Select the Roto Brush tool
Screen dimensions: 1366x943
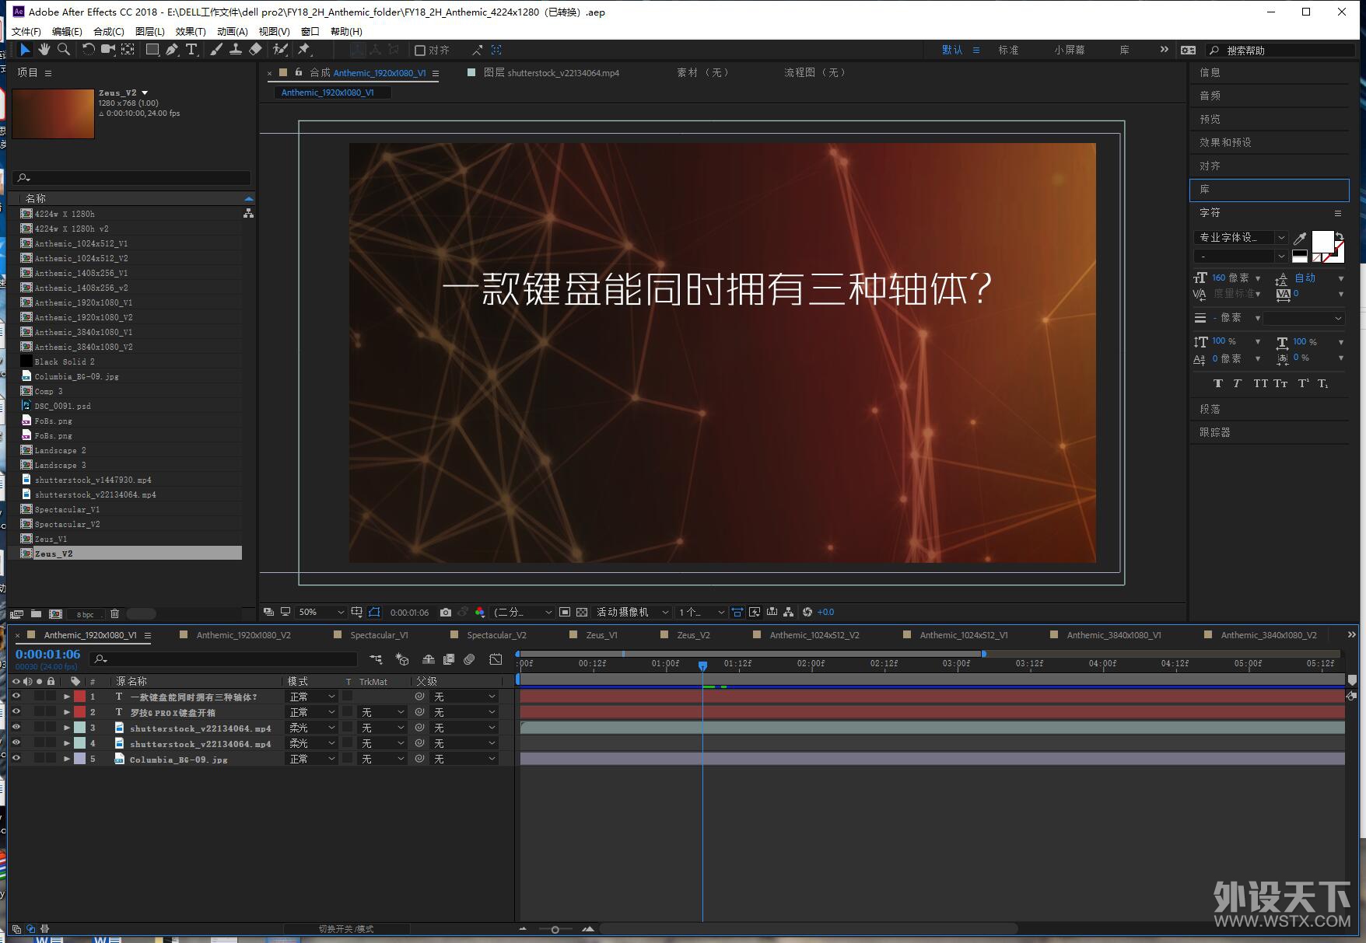coord(280,50)
